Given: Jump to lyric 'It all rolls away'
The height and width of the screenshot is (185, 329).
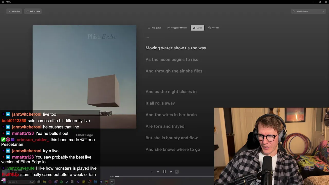Looking at the screenshot, I should click(x=160, y=103).
